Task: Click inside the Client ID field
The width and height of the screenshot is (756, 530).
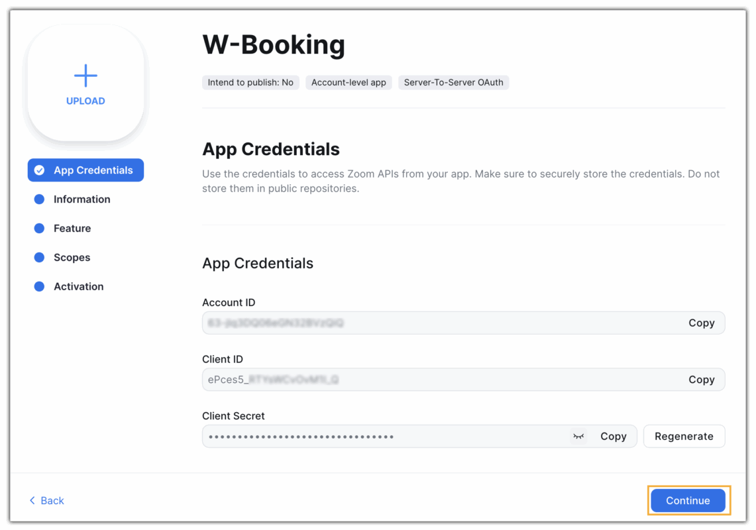Action: coord(398,380)
